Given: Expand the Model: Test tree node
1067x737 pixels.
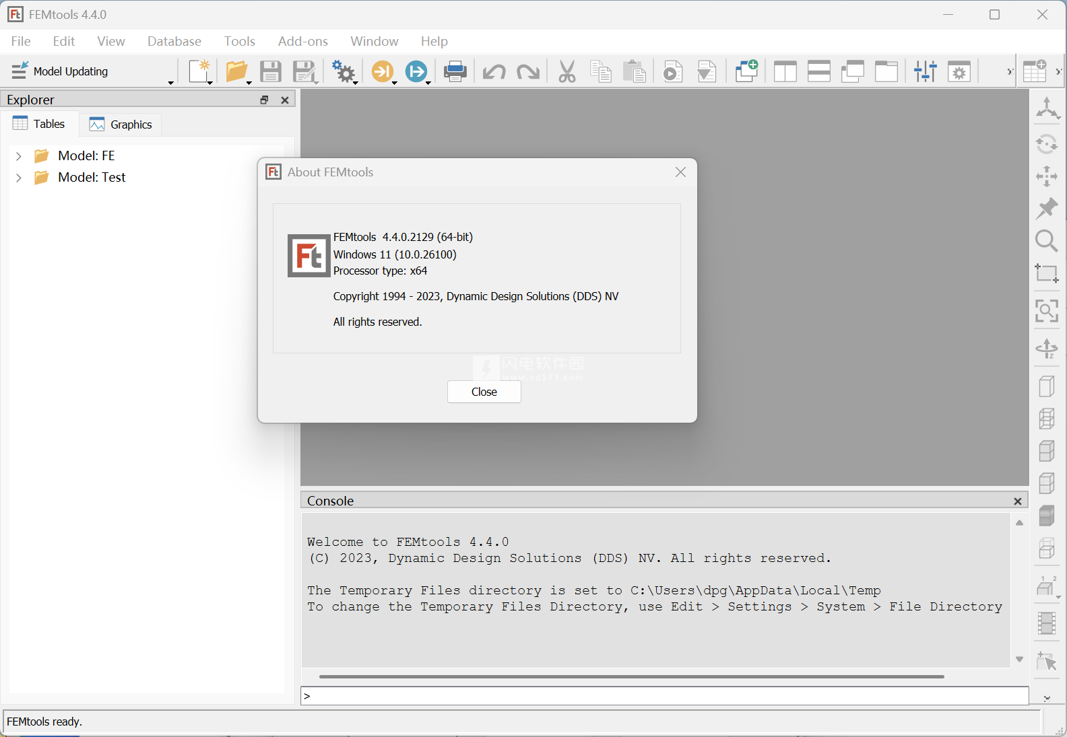Looking at the screenshot, I should [x=19, y=178].
